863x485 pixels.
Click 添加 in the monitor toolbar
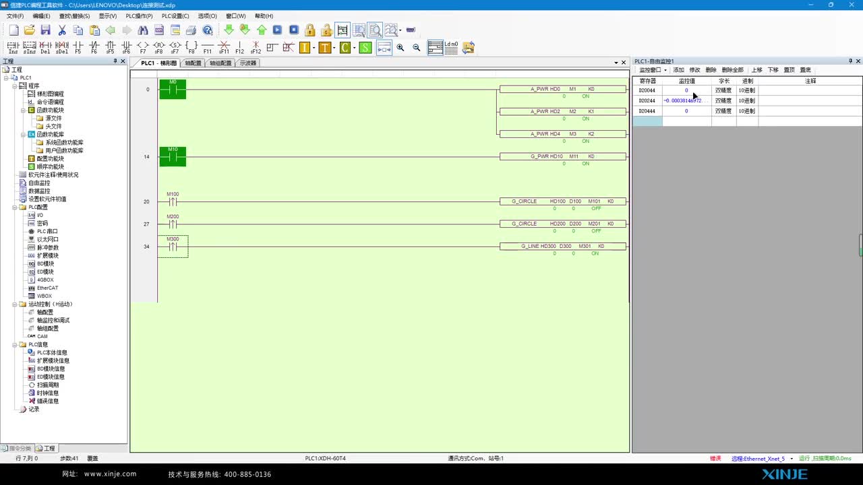[678, 70]
